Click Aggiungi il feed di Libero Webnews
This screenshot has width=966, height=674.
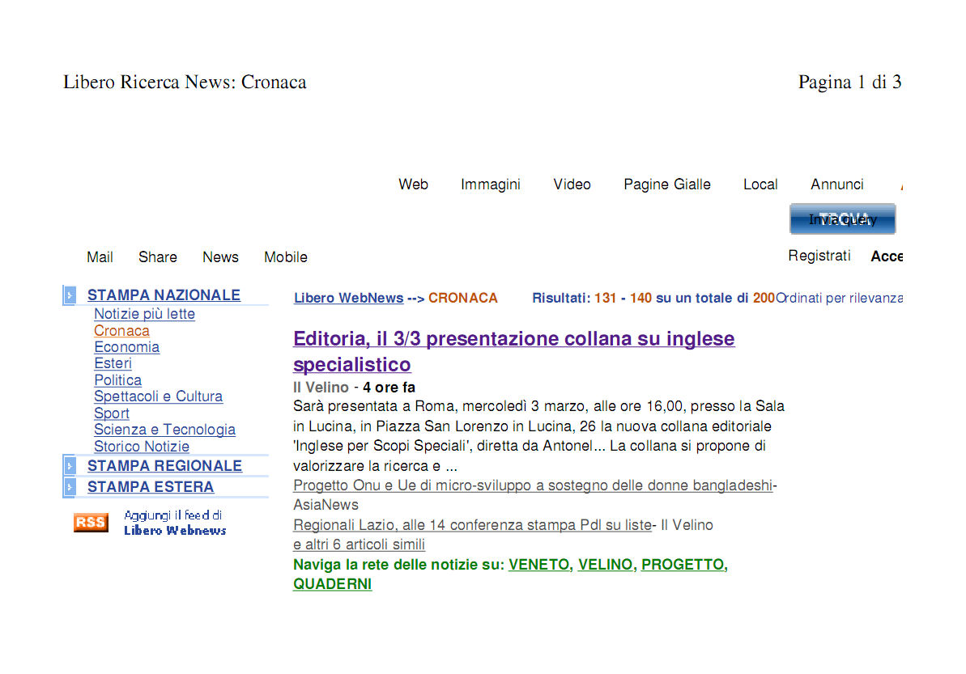[175, 523]
